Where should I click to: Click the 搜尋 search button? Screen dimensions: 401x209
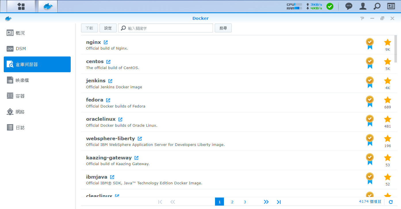point(223,28)
